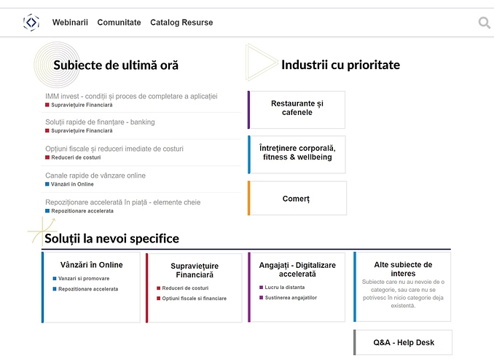
Task: Open Optiuni fiscale si financiare subcategory
Action: pos(194,298)
